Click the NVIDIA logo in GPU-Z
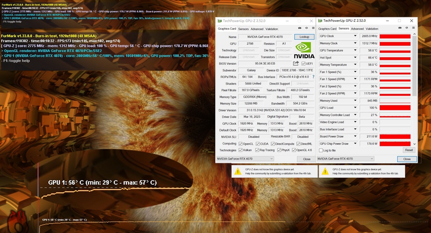The width and height of the screenshot is (431, 233). pos(304,50)
